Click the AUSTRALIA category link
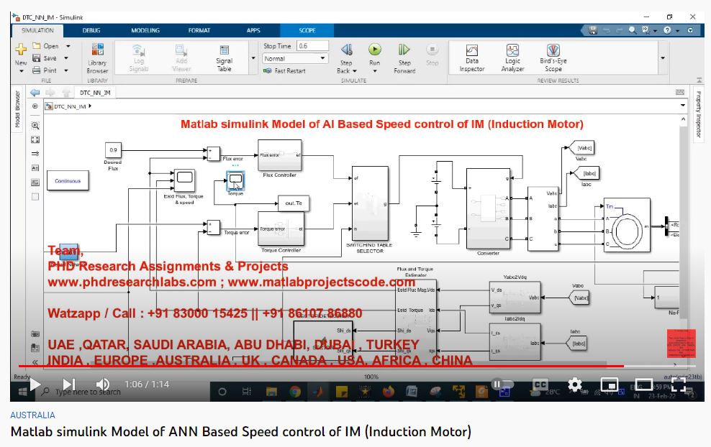The height and width of the screenshot is (447, 711). click(x=32, y=415)
